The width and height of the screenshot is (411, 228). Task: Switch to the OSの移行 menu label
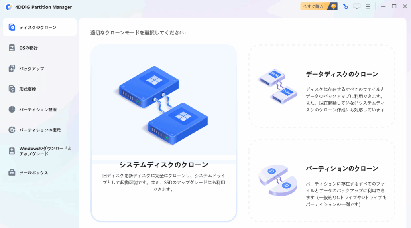pyautogui.click(x=28, y=48)
